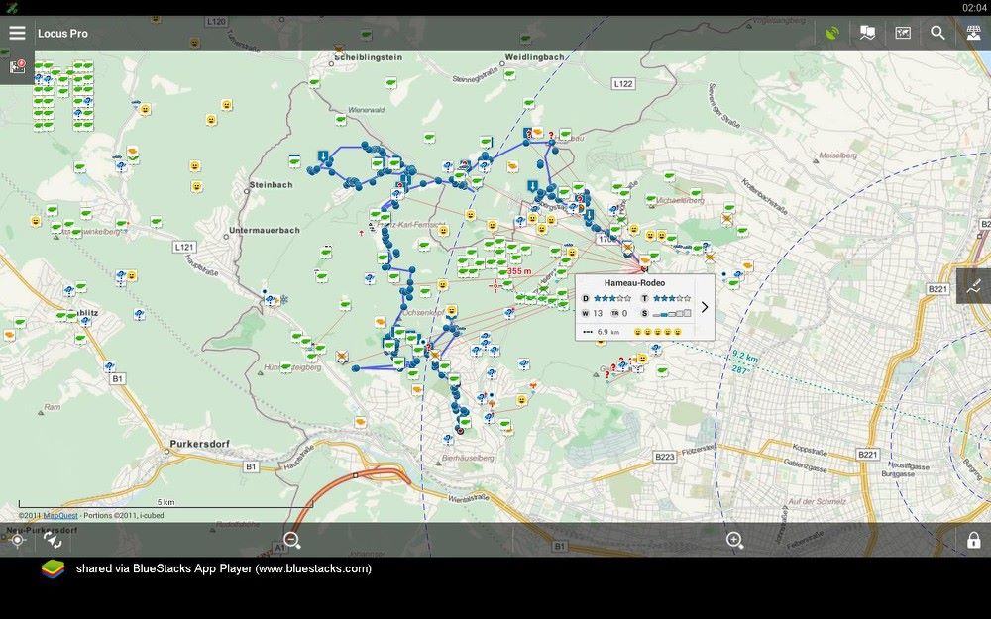Zoom in the map

[x=734, y=540]
